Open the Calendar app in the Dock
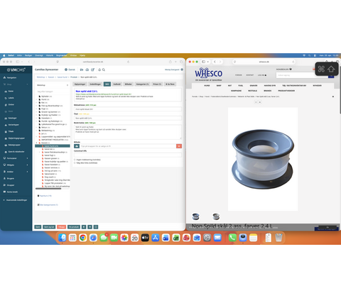Viewport: 341px width, 298px height. pos(134,238)
